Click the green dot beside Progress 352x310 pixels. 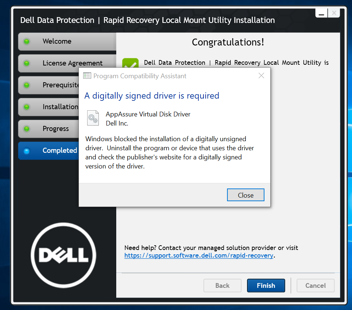[x=27, y=129]
